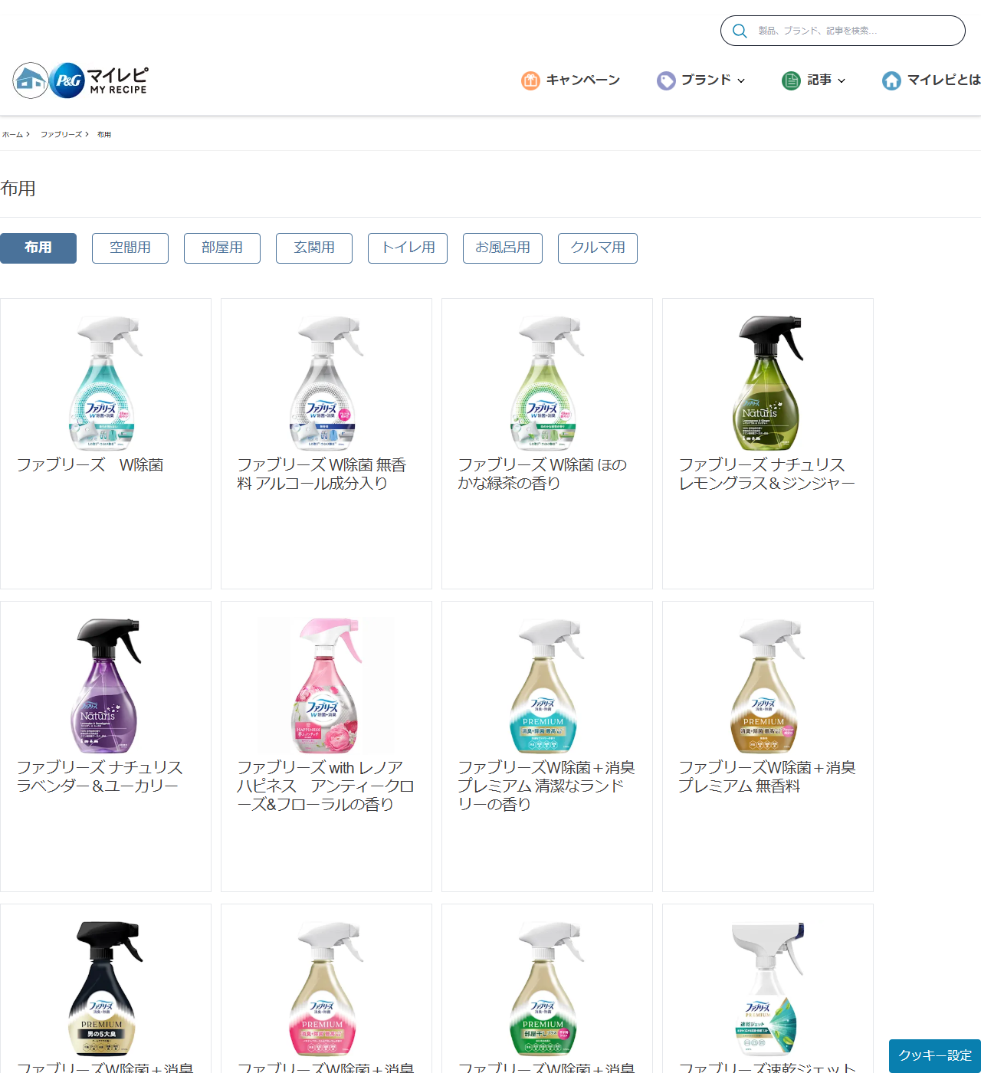This screenshot has width=981, height=1073.
Task: Open the ファブリーズ W除菌 product image
Action: [x=106, y=383]
